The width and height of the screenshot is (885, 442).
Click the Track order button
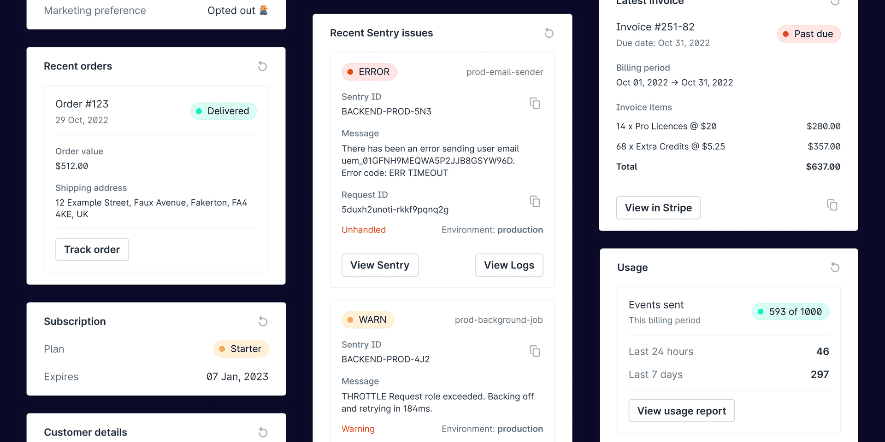(92, 250)
